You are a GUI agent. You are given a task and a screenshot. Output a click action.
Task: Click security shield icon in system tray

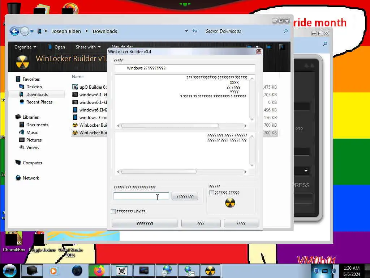tap(316, 271)
